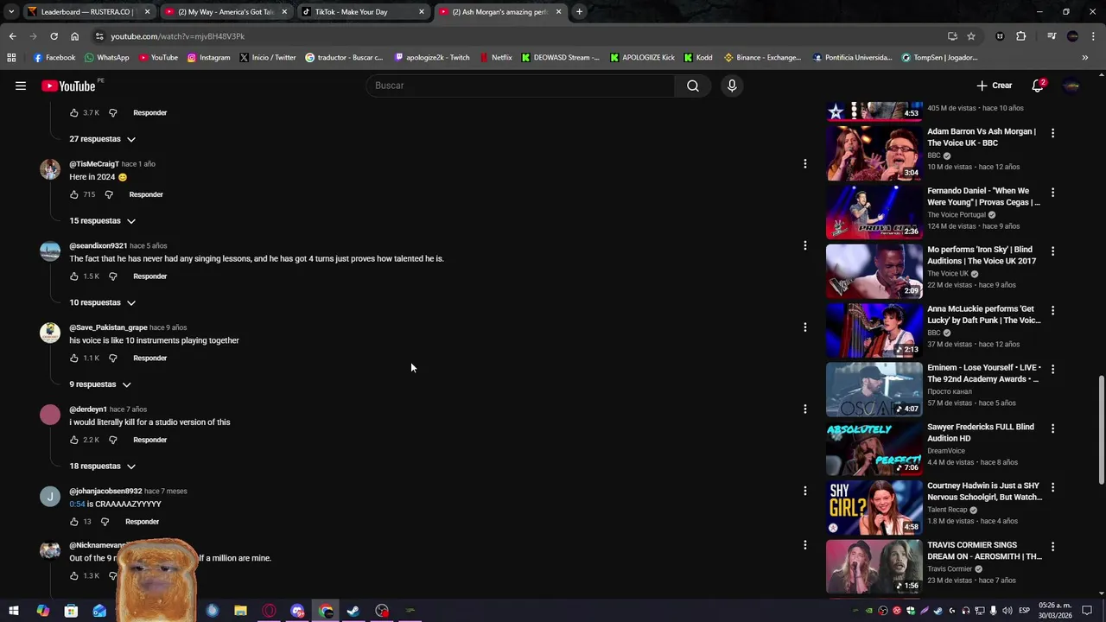The height and width of the screenshot is (622, 1106).
Task: Switch to the TikTok - Make Your Day tab
Action: click(x=361, y=12)
